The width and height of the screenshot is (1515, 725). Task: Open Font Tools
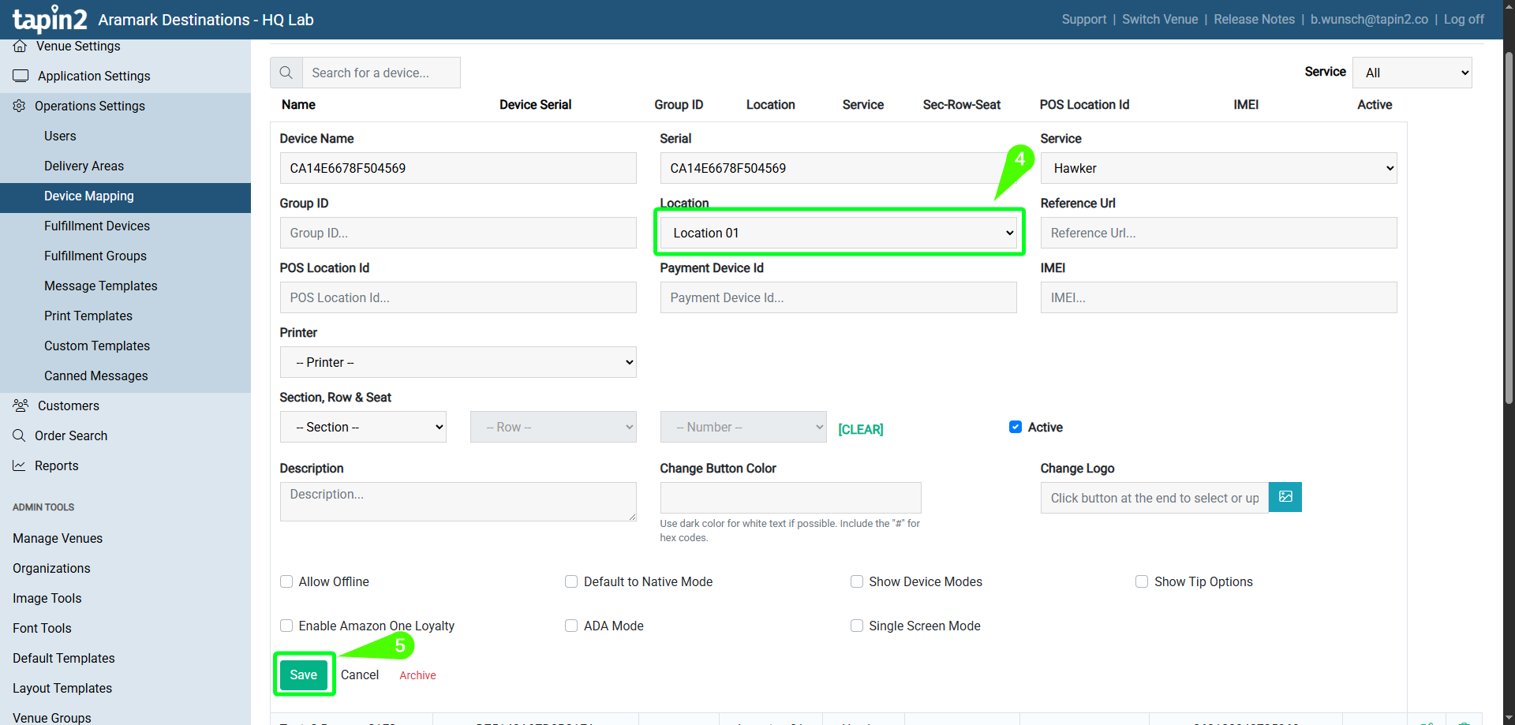point(42,628)
